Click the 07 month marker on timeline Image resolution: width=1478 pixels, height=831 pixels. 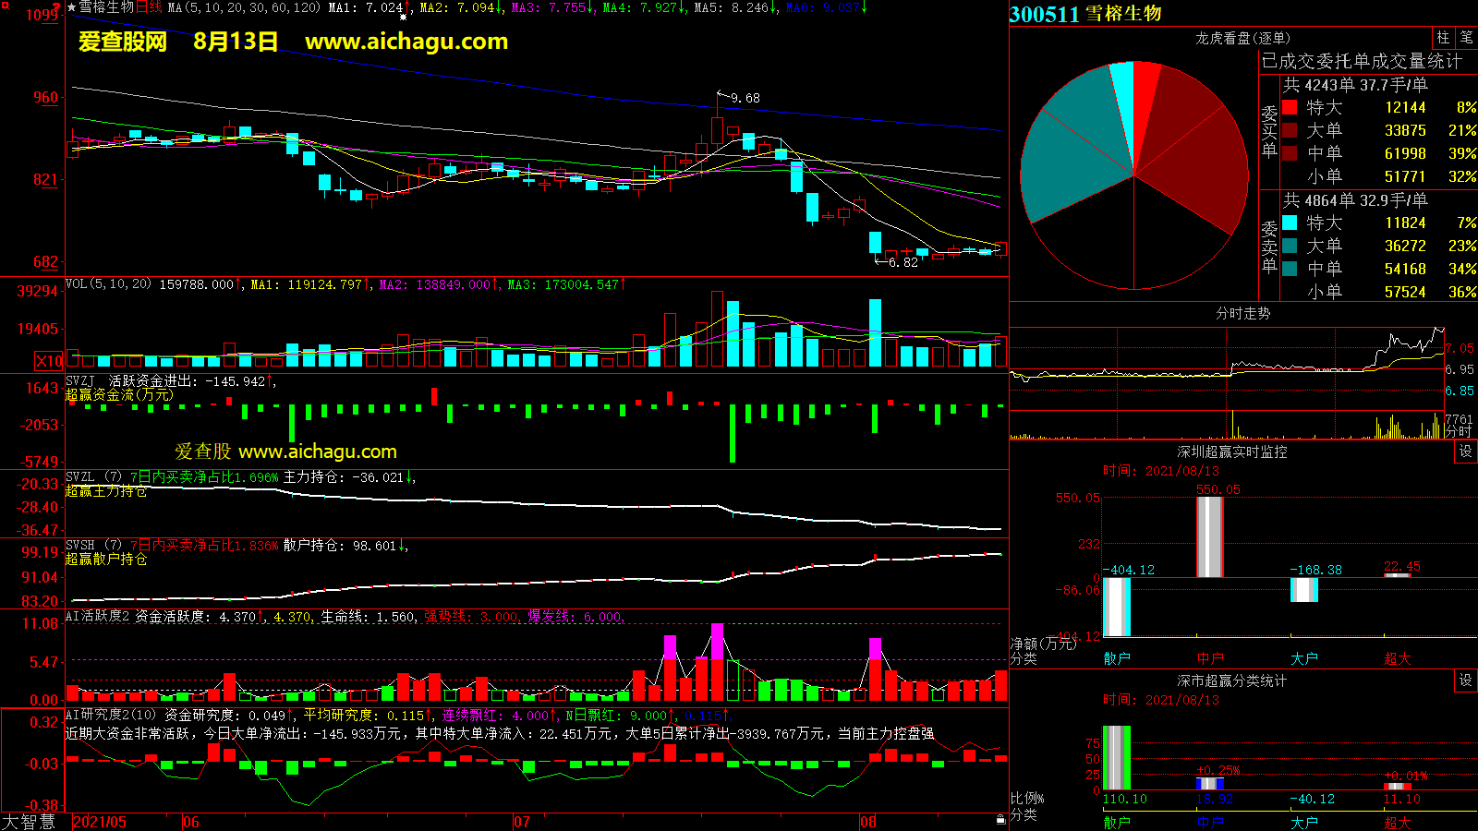point(522,822)
